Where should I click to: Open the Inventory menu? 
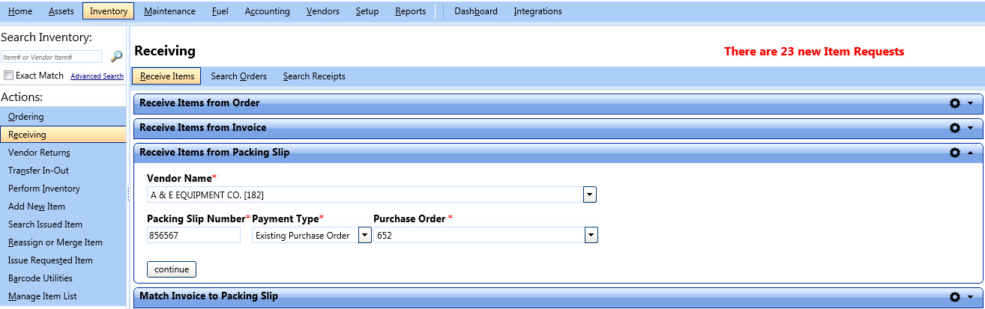click(108, 11)
